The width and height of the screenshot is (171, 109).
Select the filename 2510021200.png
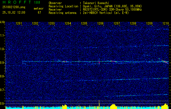tap(14, 7)
